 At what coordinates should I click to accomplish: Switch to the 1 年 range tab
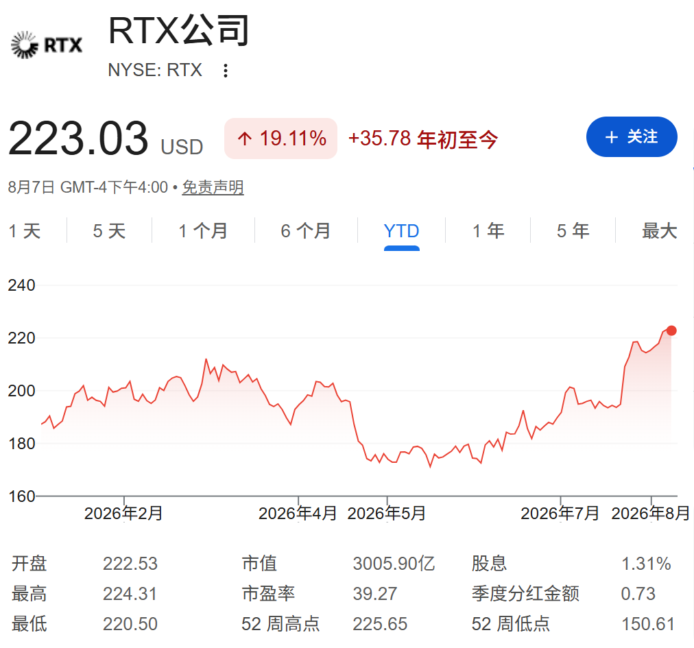[488, 231]
